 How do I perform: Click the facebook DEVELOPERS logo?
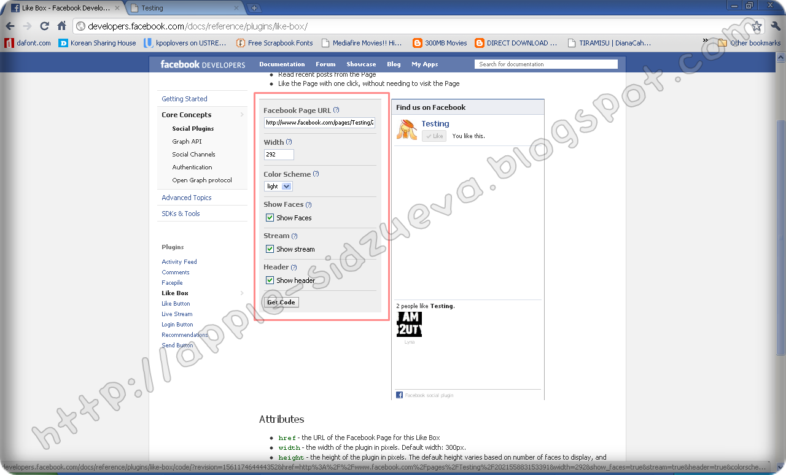tap(203, 64)
